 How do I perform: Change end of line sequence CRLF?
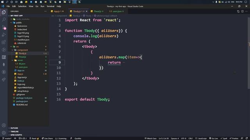coord(191,138)
